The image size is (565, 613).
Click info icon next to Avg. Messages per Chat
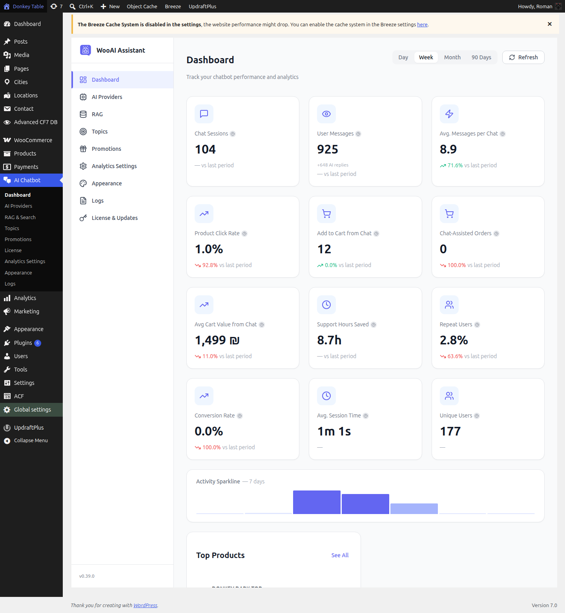click(503, 134)
